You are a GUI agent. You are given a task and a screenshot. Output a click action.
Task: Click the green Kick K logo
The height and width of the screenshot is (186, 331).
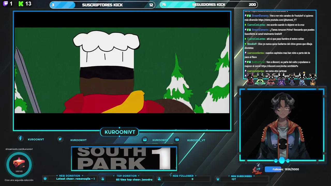click(x=21, y=4)
